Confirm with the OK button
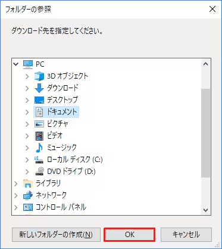The image size is (222, 249). pos(129,235)
